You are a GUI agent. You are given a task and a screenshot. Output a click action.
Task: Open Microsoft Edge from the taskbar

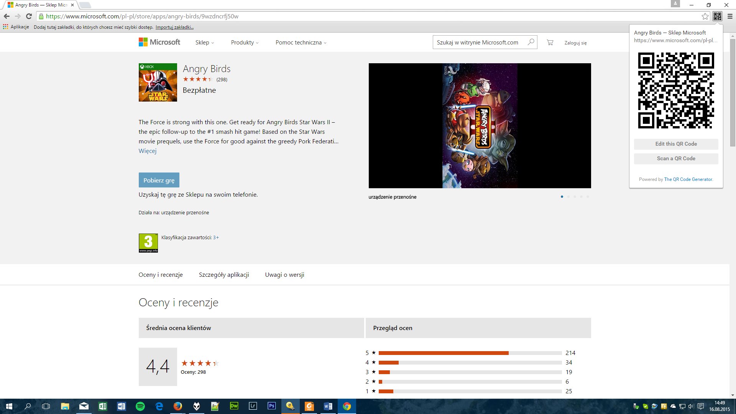pyautogui.click(x=159, y=406)
